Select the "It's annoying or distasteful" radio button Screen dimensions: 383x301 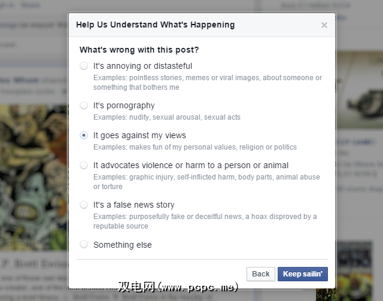pos(84,66)
